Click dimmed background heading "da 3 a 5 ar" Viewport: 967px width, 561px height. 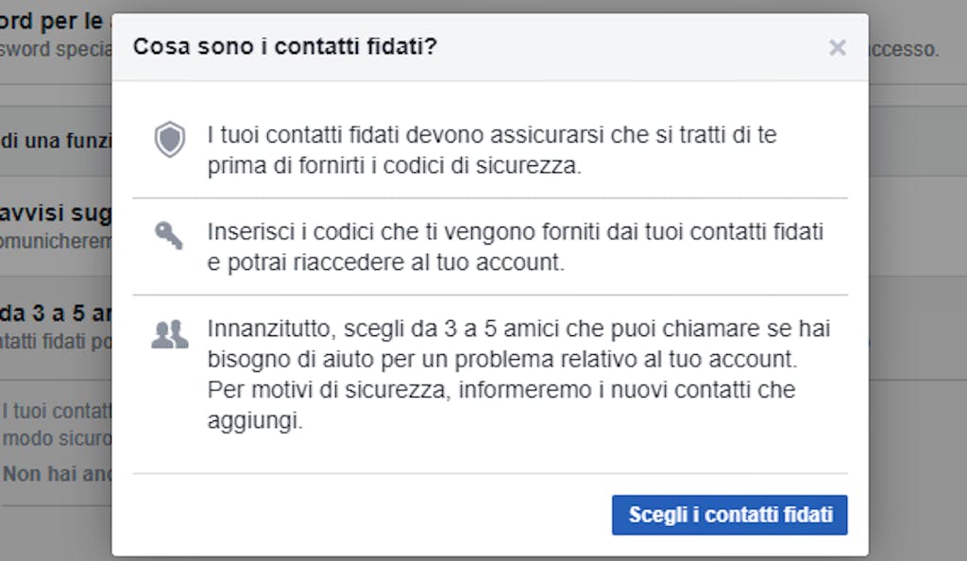tap(56, 314)
